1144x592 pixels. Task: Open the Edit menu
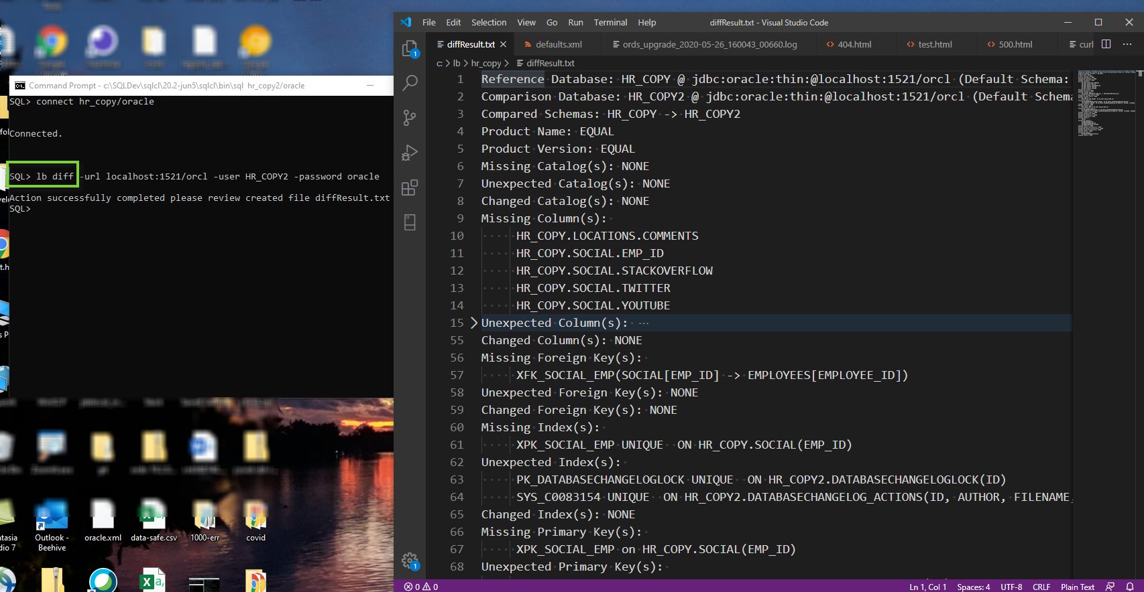point(453,22)
